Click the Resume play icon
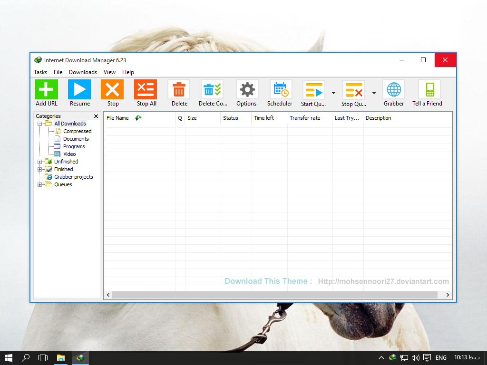Viewport: 487px width, 365px height. coord(79,89)
